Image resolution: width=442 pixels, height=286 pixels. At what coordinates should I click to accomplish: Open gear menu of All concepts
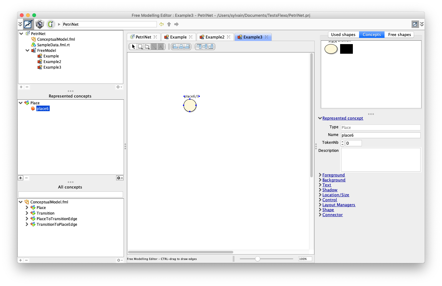click(119, 260)
